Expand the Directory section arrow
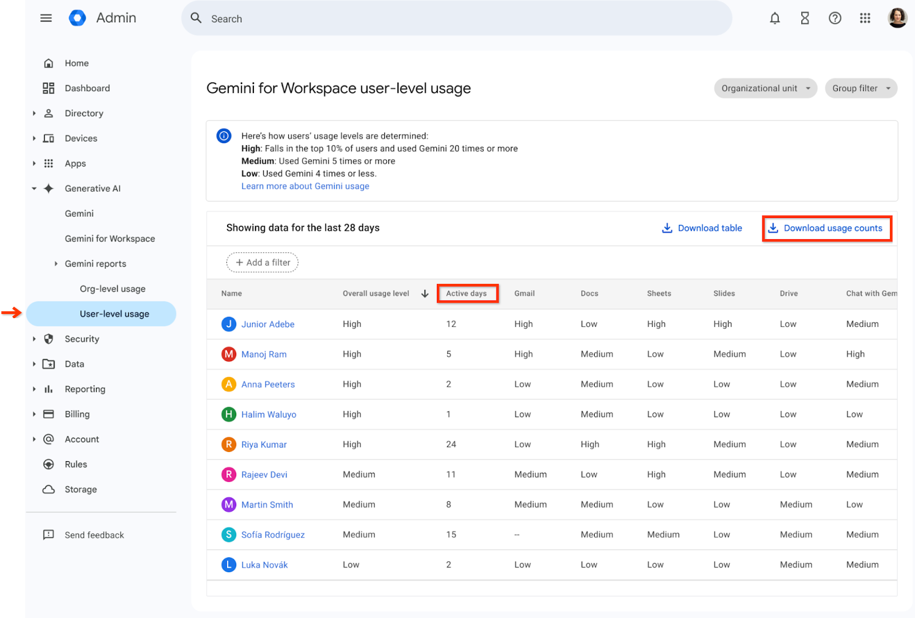 tap(34, 113)
